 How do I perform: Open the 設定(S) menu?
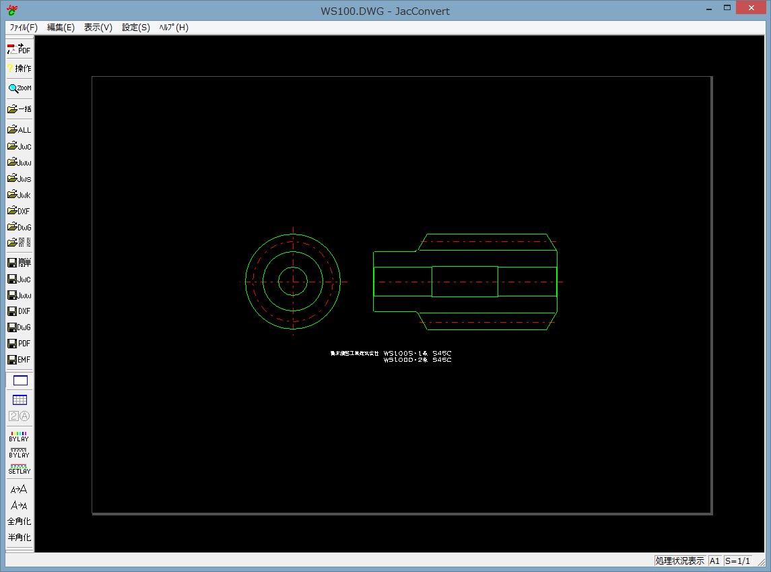[136, 28]
